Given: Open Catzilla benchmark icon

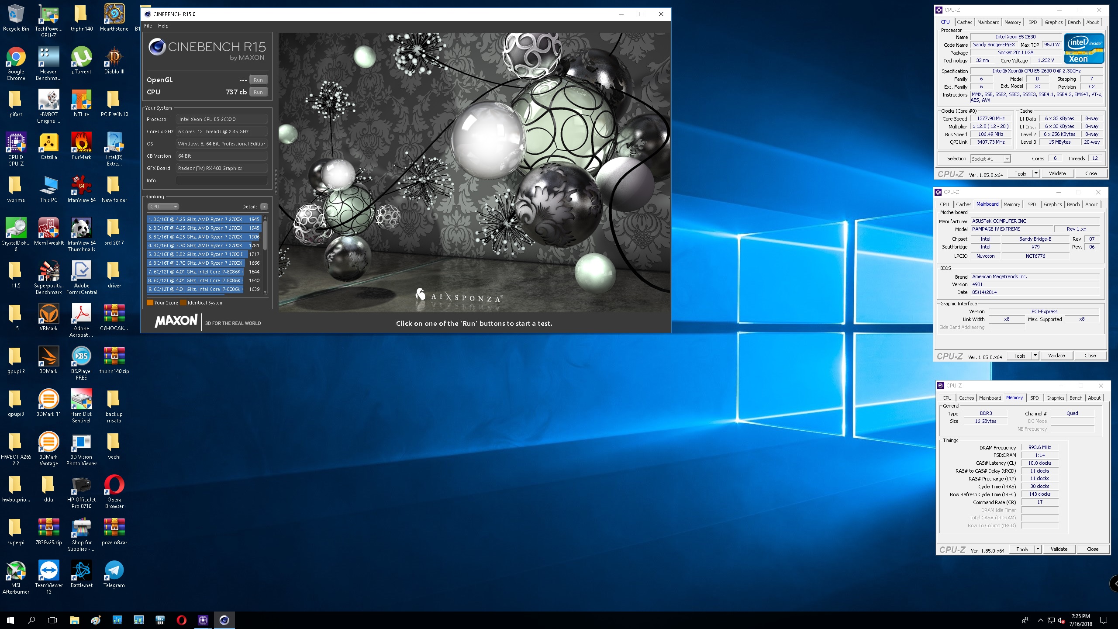Looking at the screenshot, I should (x=48, y=147).
